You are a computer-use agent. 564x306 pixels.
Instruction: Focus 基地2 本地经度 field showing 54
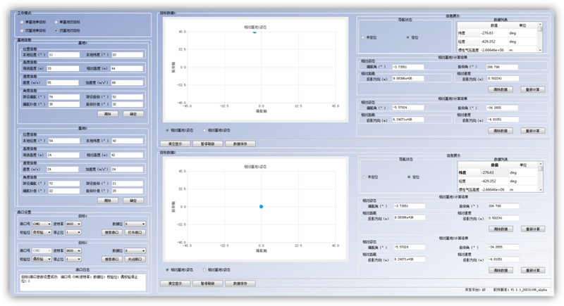coord(63,141)
